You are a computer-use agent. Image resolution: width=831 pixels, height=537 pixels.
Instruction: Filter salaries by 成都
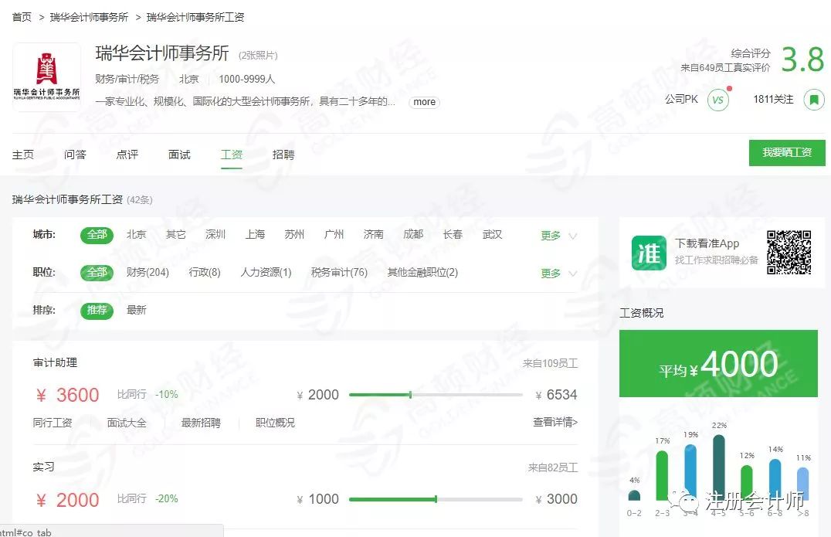pos(413,234)
